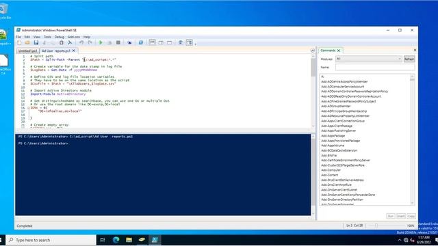Click the Paste toolbar icon

pos(62,42)
